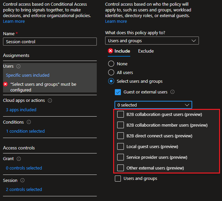Select the Include tab

point(122,51)
